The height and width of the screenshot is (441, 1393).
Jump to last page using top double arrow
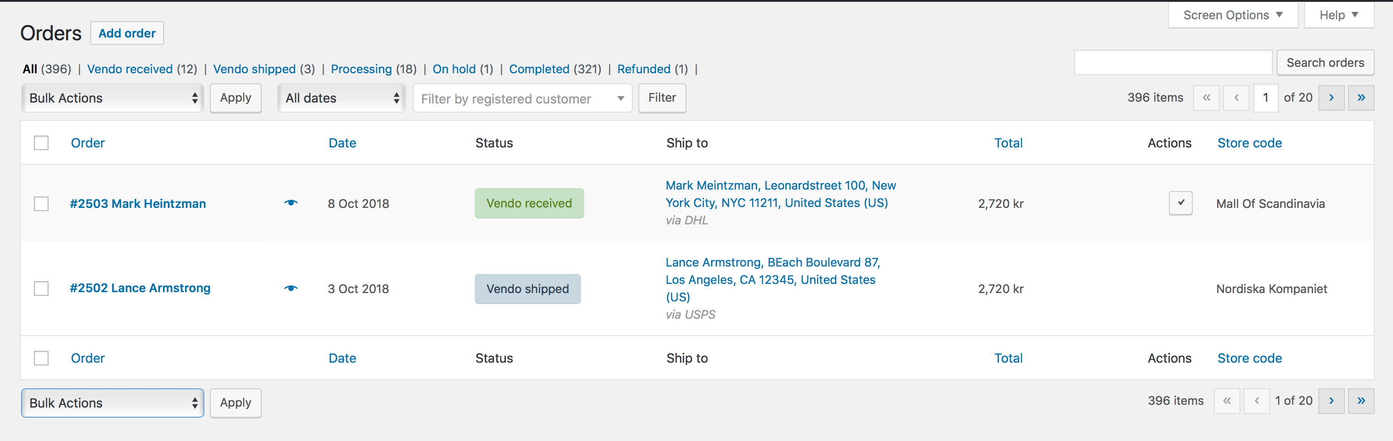pos(1360,98)
